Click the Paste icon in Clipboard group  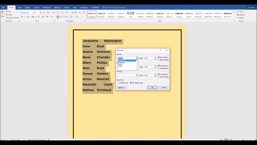click(2, 13)
